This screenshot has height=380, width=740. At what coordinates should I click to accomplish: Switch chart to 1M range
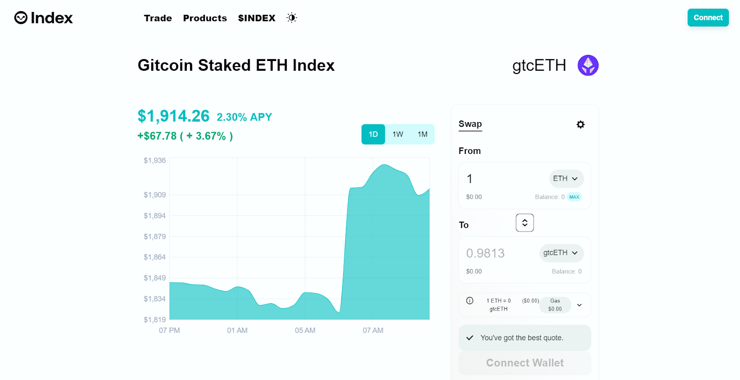422,134
